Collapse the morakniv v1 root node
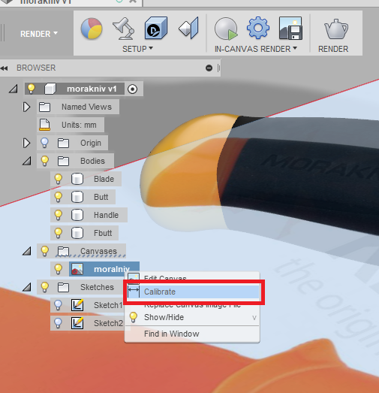The height and width of the screenshot is (393, 379). click(x=14, y=89)
